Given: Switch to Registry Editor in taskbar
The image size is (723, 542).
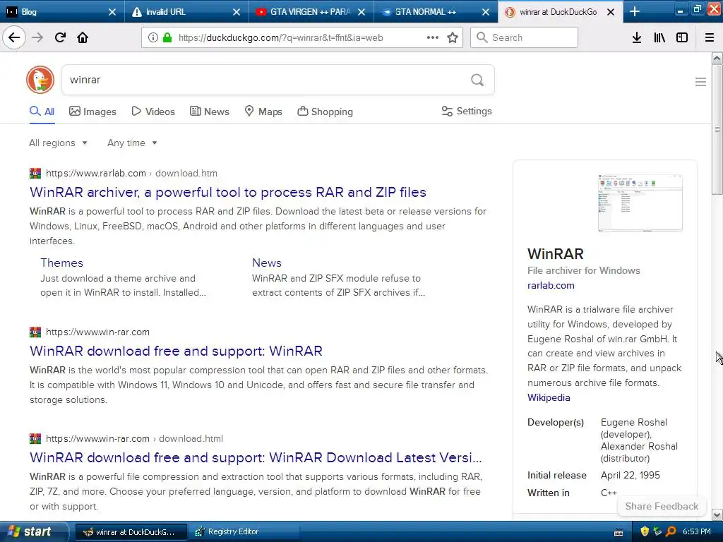Looking at the screenshot, I should click(x=244, y=532).
